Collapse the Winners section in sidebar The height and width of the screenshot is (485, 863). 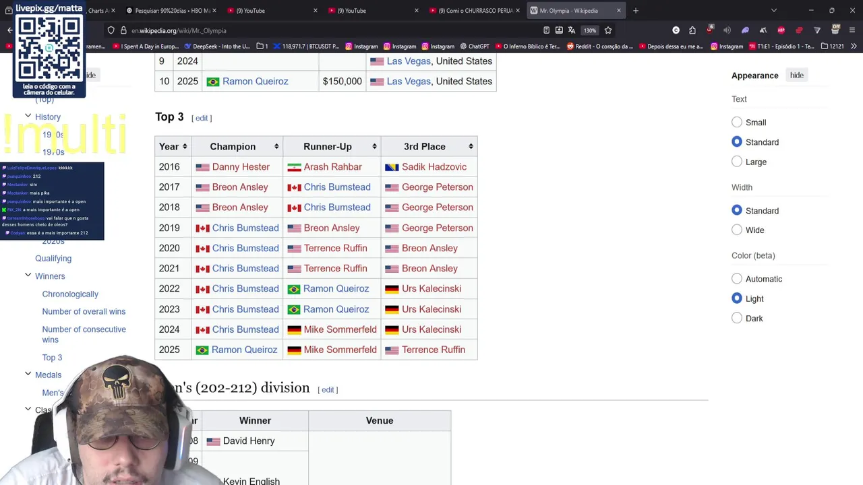pos(28,276)
